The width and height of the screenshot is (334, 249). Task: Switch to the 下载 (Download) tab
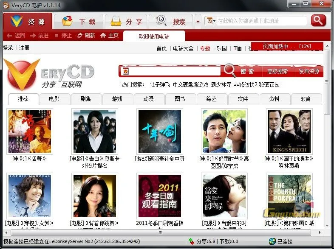pos(79,22)
